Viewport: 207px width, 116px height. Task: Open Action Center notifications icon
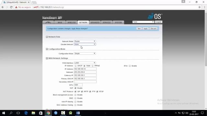pyautogui.click(x=202, y=113)
